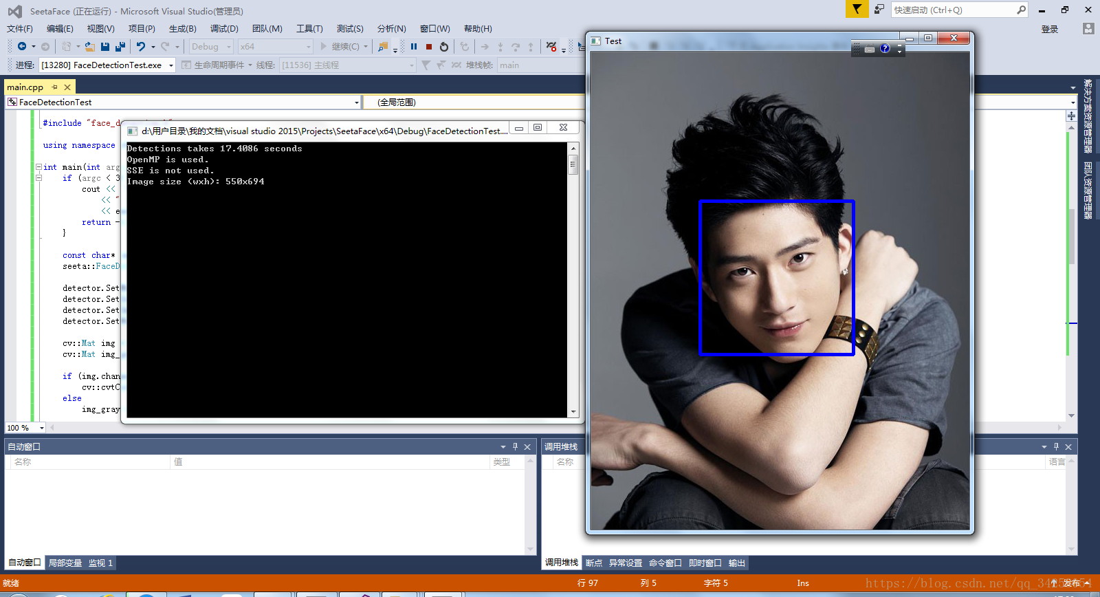Click the Send Feedback chat icon
Viewport: 1100px width, 597px height.
pyautogui.click(x=879, y=10)
